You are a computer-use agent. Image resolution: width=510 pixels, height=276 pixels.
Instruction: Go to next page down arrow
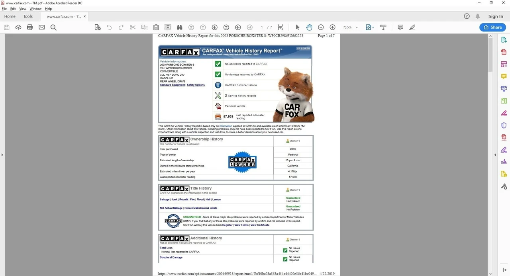214,27
